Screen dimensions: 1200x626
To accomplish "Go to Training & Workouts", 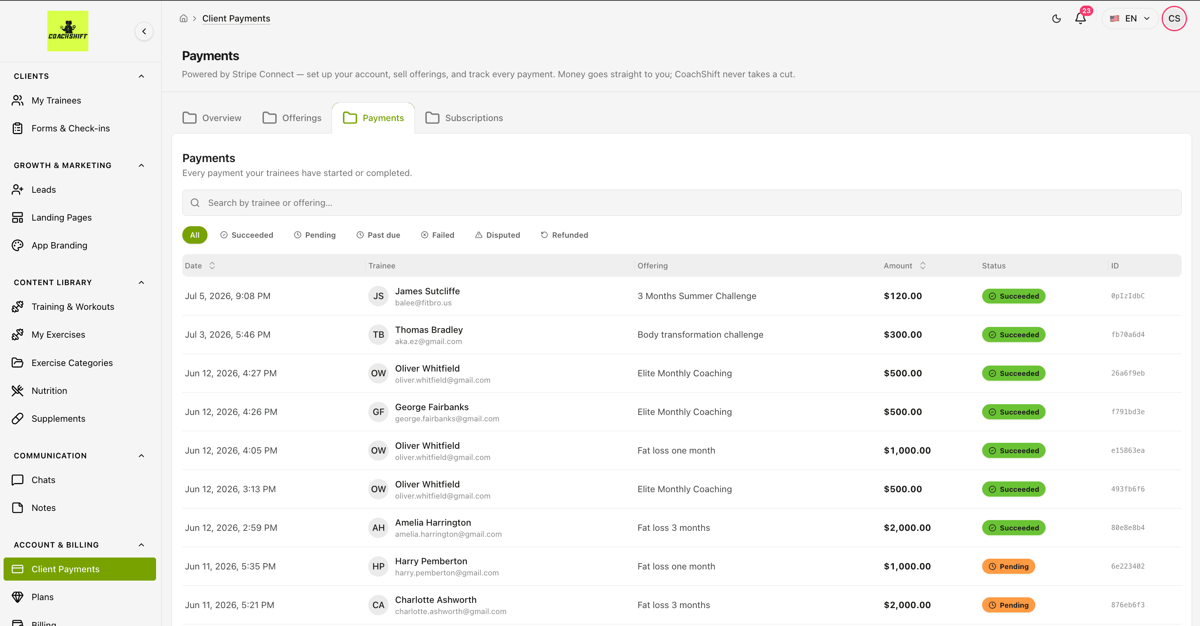I will pos(80,307).
